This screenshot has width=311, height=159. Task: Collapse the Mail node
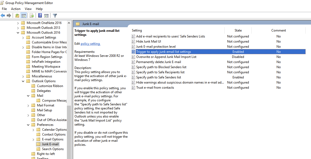pos(28,96)
